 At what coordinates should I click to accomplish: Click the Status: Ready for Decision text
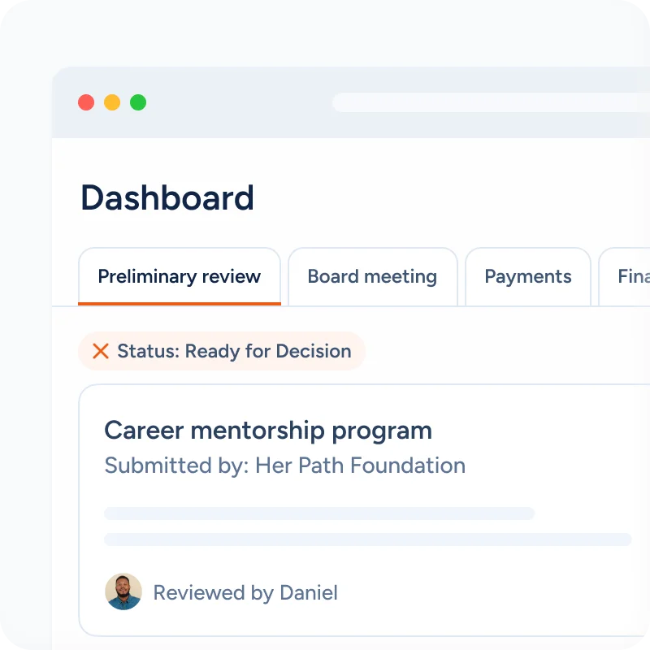tap(233, 351)
